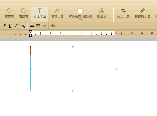The width and height of the screenshot is (157, 116).
Task: Set medium line spacing option
Action: pos(38,26)
